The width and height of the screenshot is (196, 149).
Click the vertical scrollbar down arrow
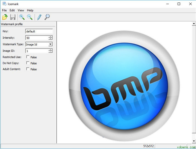(x=194, y=141)
